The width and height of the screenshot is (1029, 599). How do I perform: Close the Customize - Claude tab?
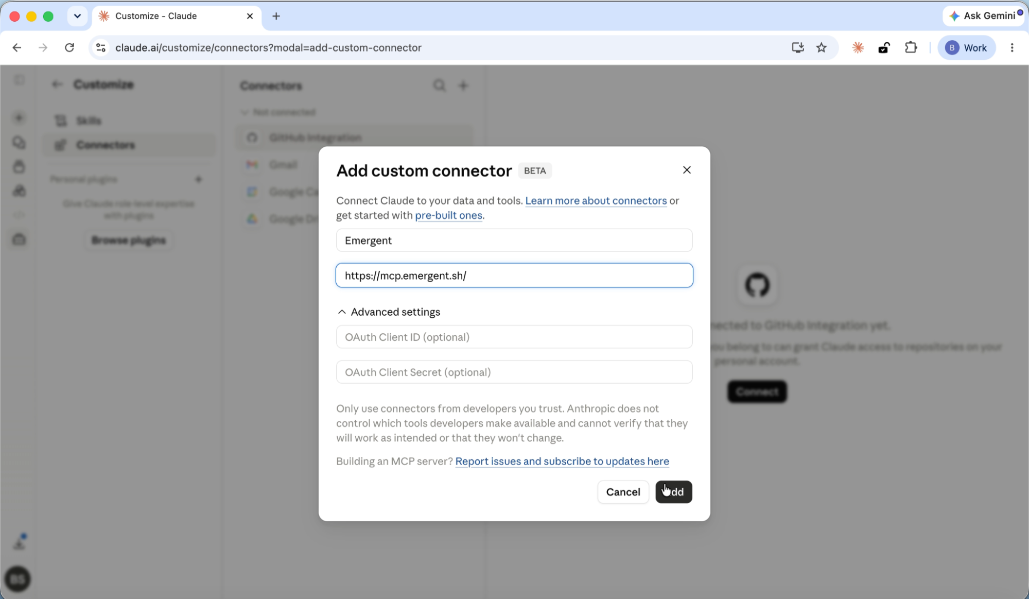[x=250, y=16]
